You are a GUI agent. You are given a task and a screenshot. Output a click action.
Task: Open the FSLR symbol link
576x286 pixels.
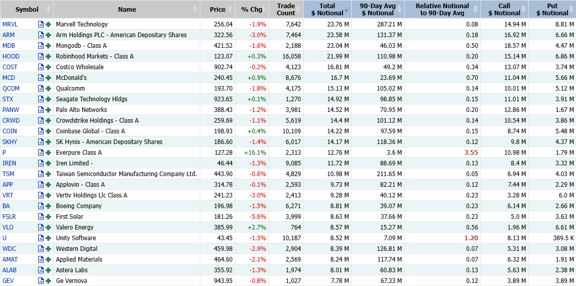tap(10, 216)
